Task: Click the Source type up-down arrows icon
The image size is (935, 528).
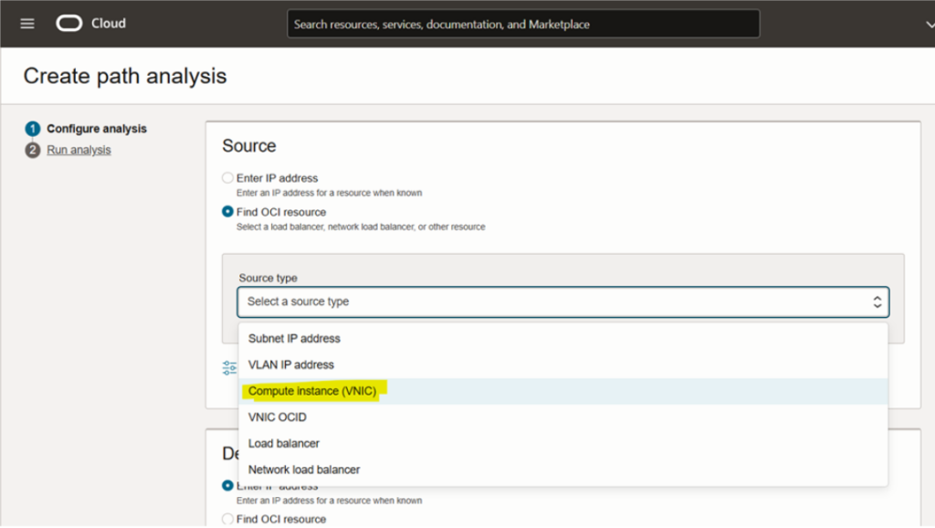Action: point(877,301)
